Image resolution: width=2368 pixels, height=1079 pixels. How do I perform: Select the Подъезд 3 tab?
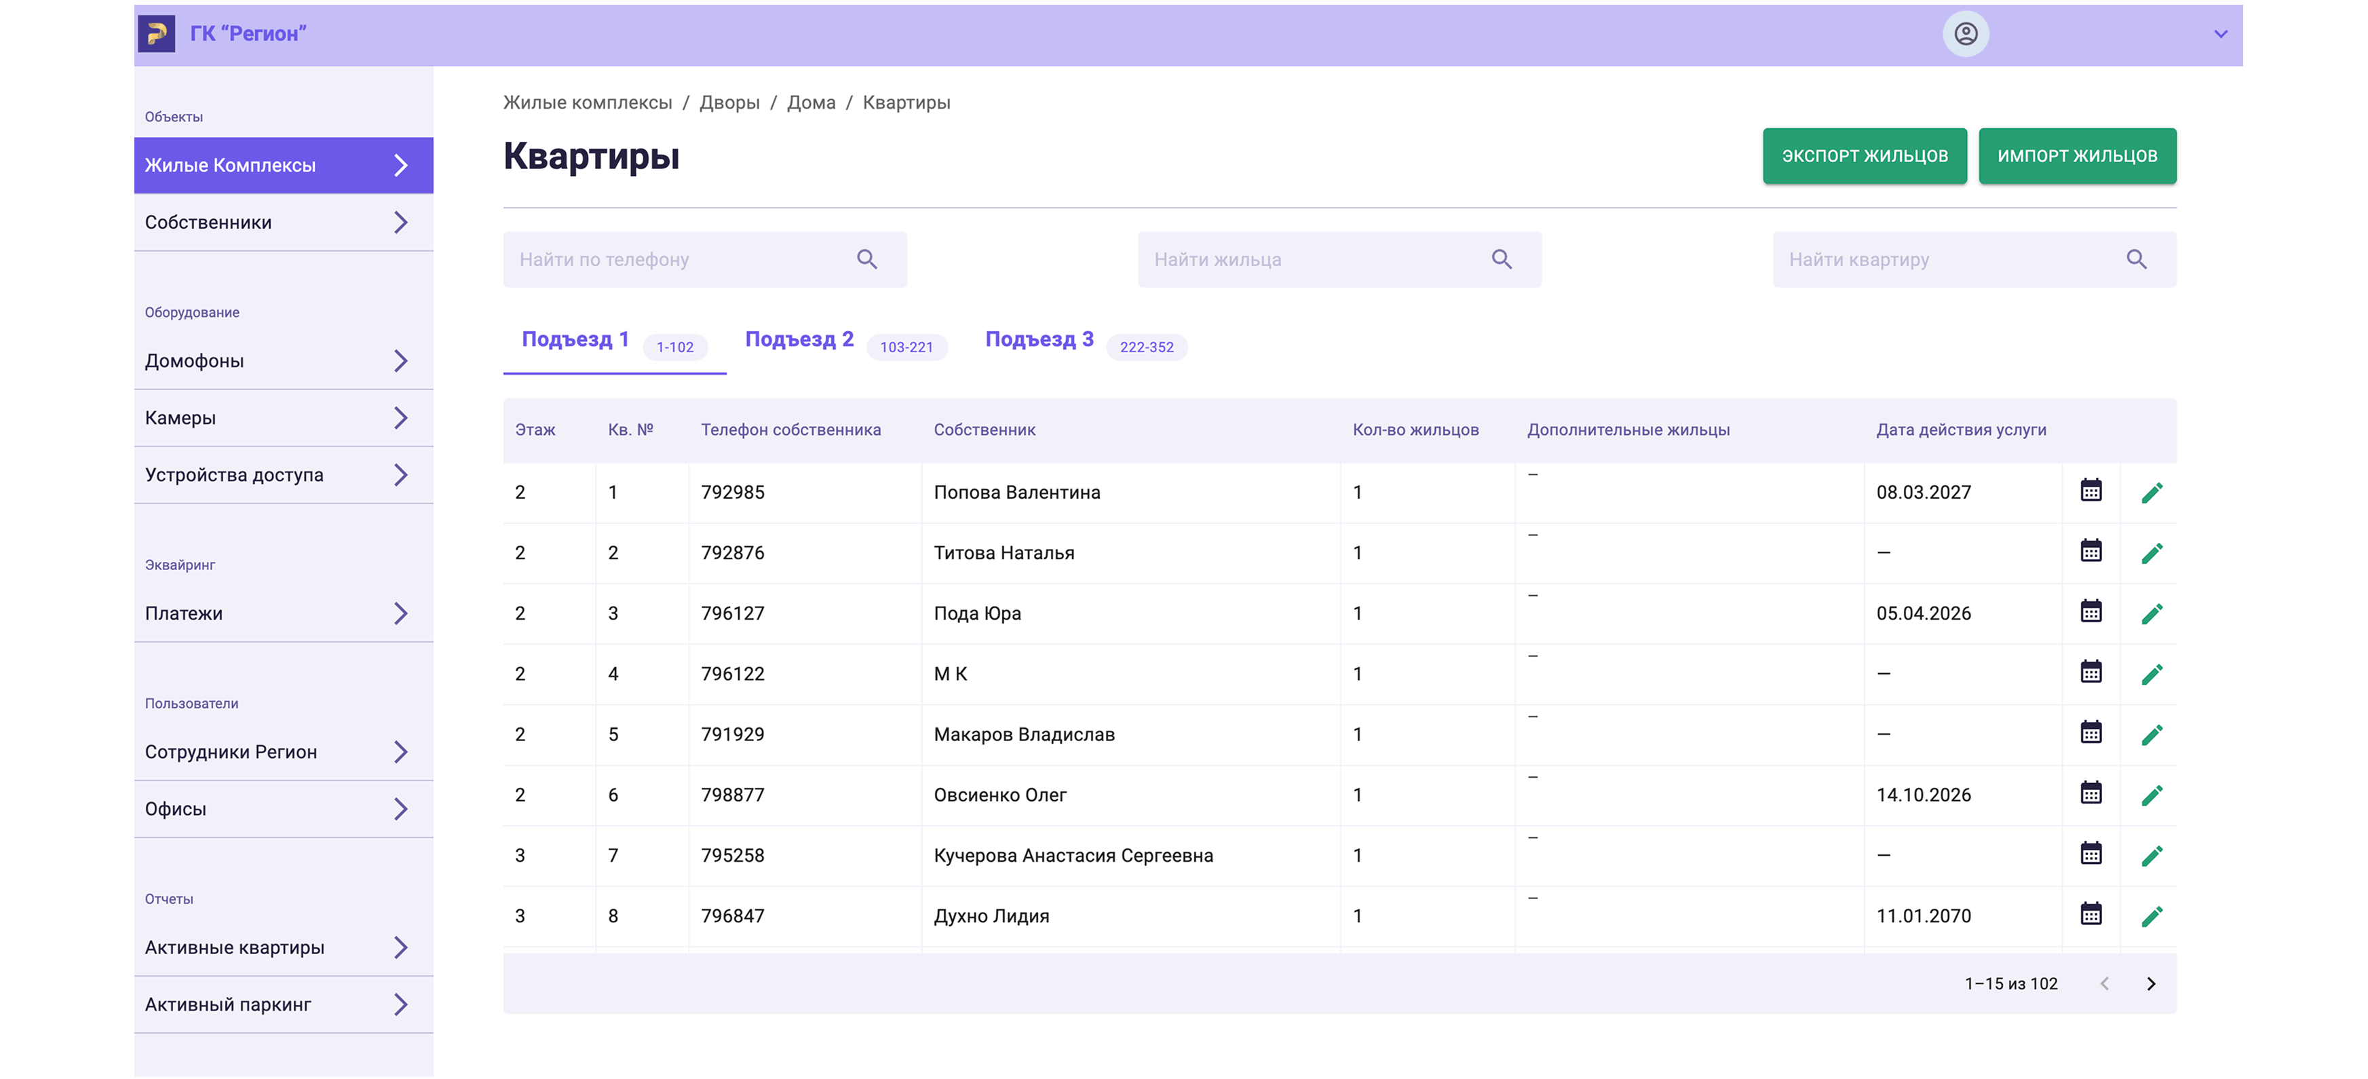pos(1039,340)
